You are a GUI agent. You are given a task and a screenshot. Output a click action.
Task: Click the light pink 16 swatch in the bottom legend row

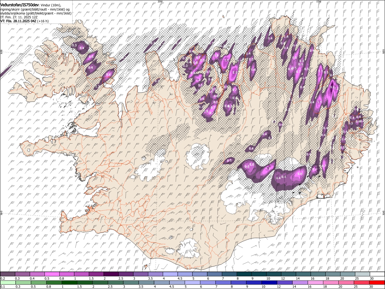coord(315,283)
